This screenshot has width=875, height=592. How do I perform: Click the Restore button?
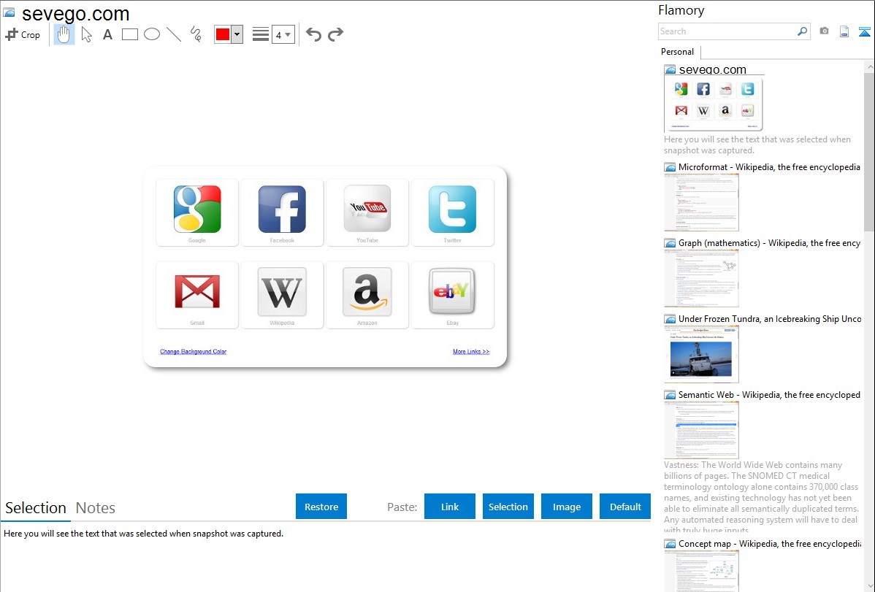[x=321, y=507]
